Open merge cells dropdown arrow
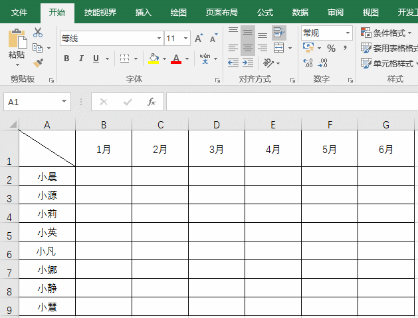This screenshot has width=418, height=318. (x=290, y=49)
